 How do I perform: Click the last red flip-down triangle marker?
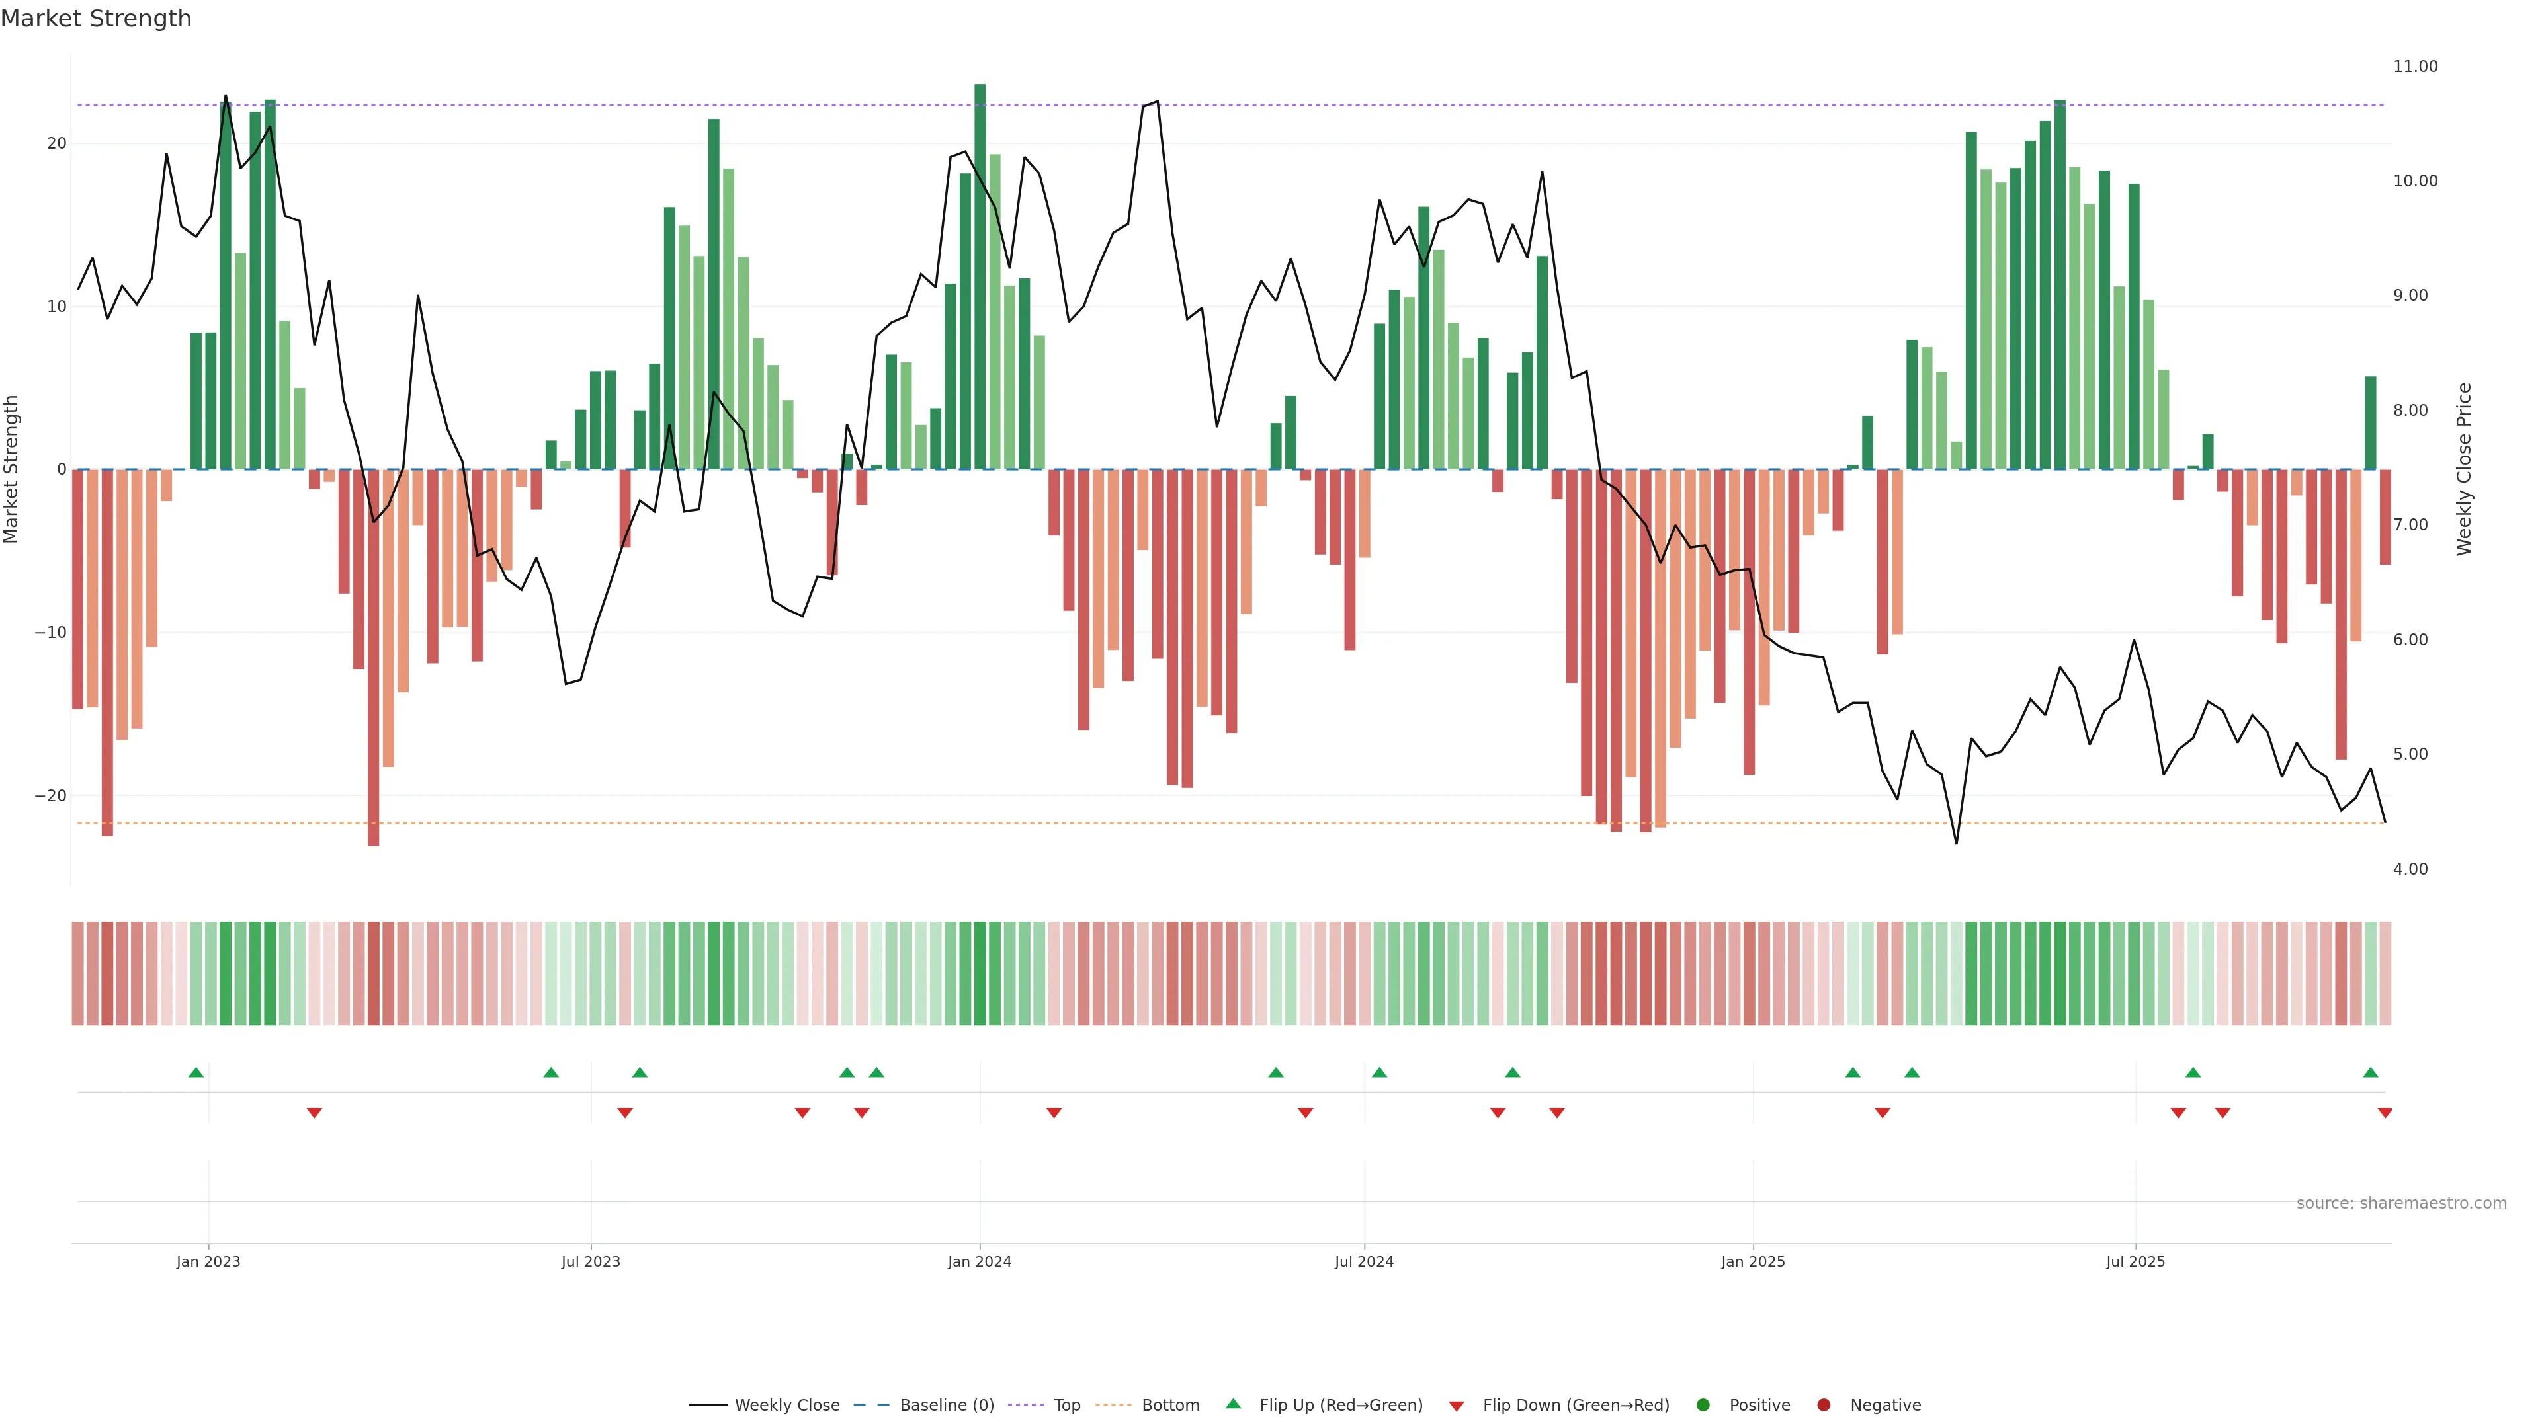point(2384,1113)
